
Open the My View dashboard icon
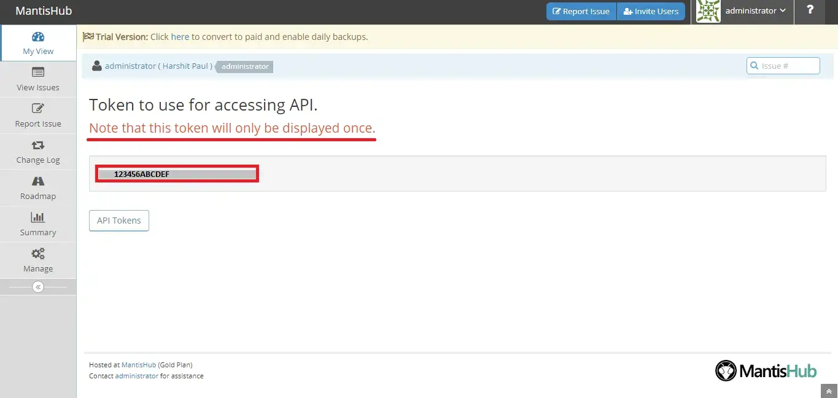[38, 37]
